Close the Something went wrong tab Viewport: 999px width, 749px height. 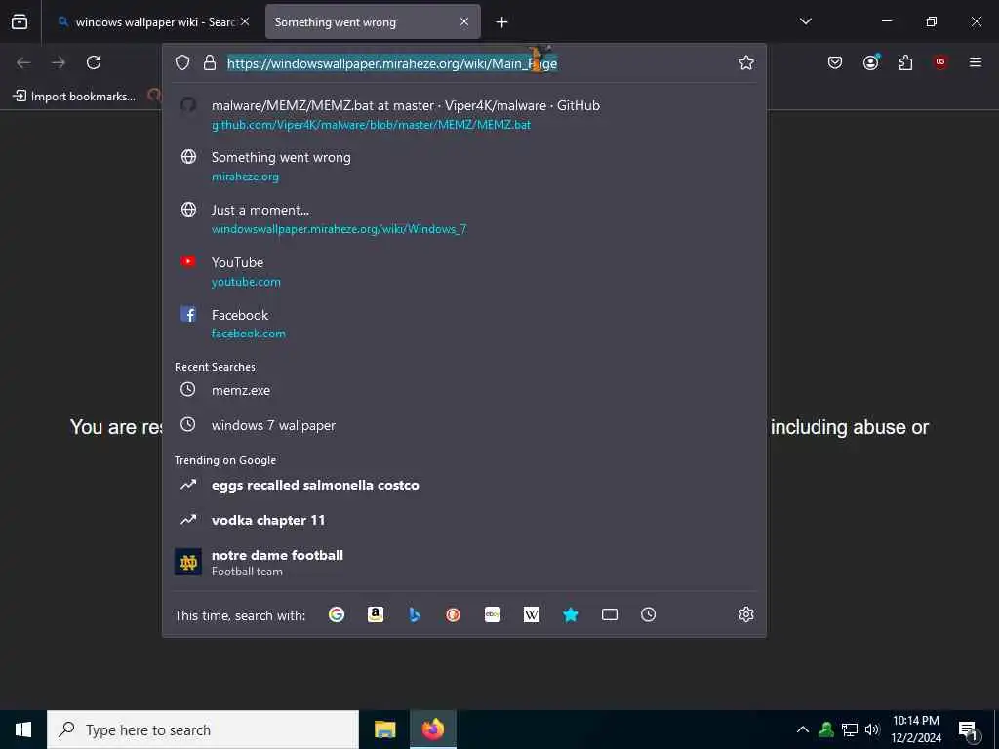463,21
